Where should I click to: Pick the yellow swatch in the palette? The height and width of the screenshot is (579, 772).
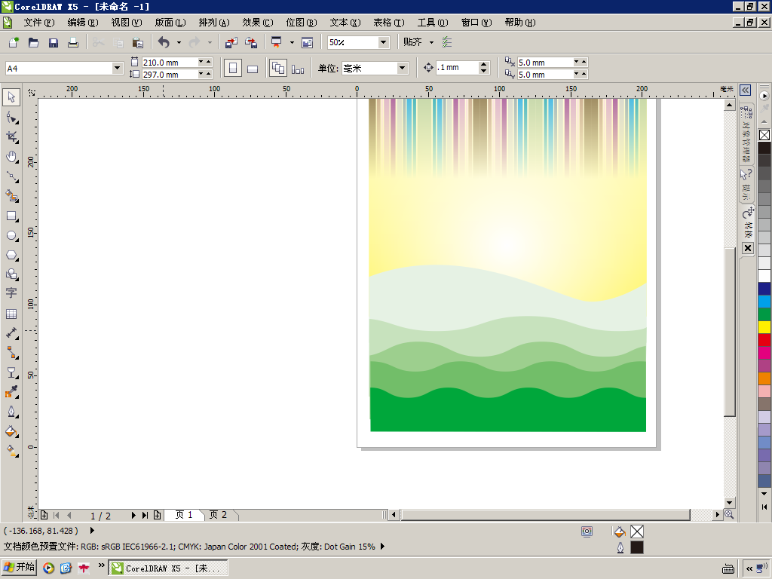click(764, 327)
